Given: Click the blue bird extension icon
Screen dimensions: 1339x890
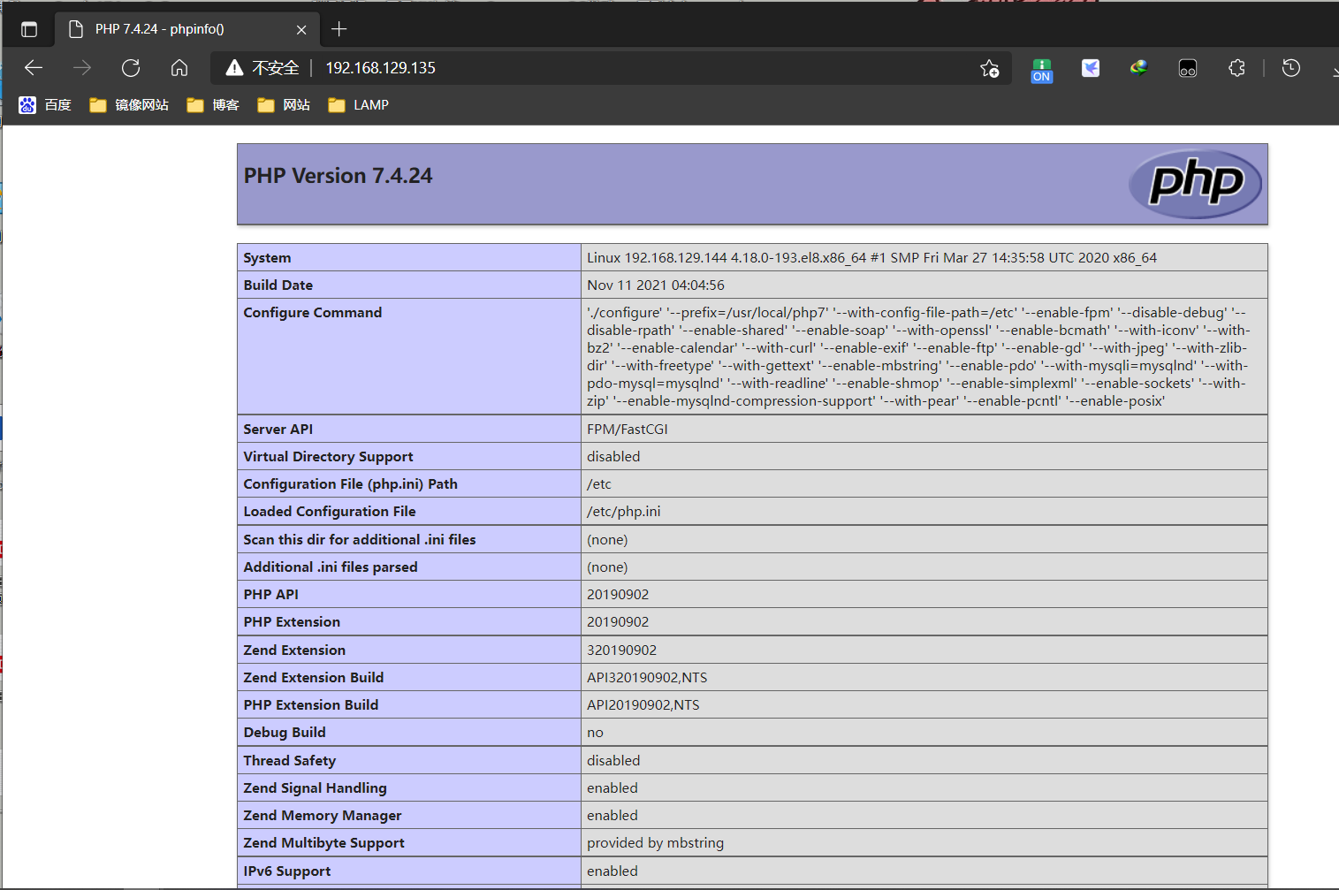Looking at the screenshot, I should (1091, 68).
